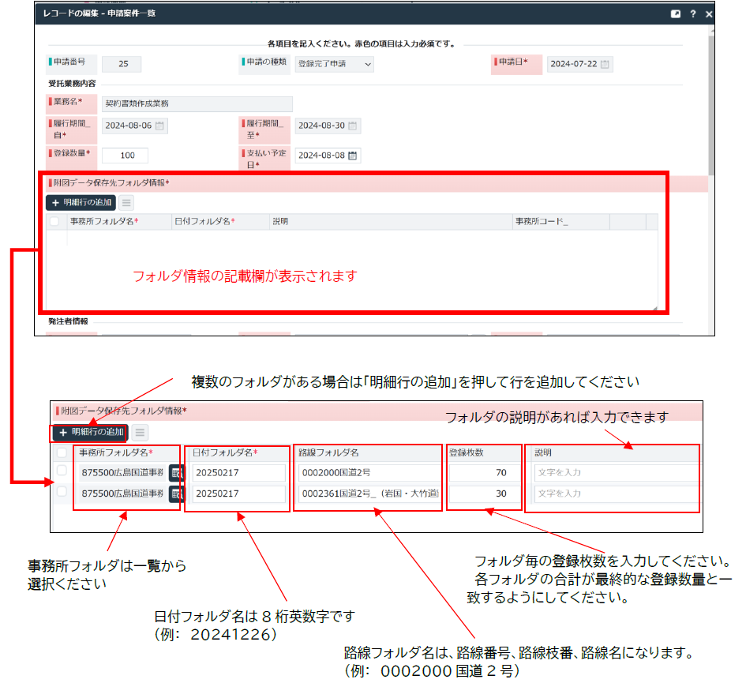Viewport: 746px width, 683px height.
Task: Click the 登録数量 input field
Action: [x=125, y=156]
